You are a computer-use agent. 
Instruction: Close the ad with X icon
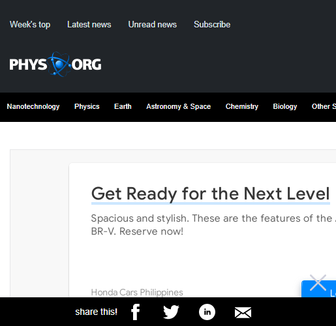click(x=318, y=282)
